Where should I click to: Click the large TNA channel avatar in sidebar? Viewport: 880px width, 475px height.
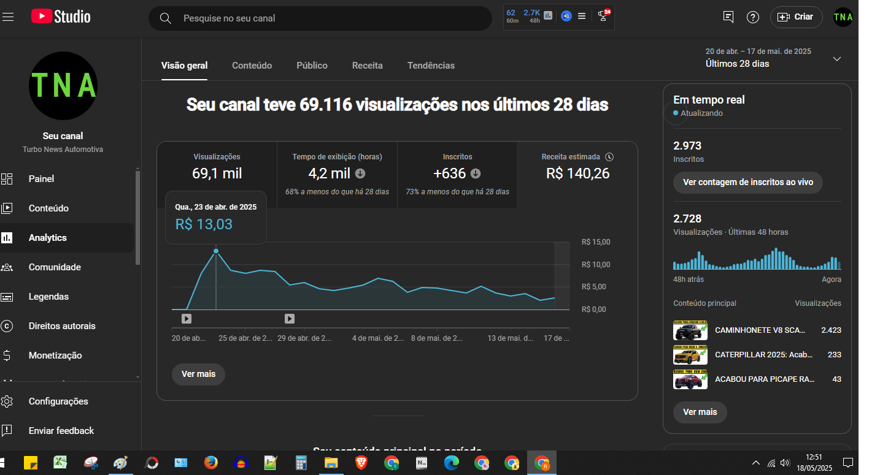(x=63, y=86)
